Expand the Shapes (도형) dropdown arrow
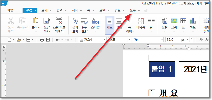Screen dimensions: 212x100 tap(165, 32)
